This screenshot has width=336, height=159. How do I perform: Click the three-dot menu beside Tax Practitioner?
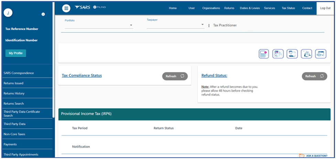pos(209,25)
